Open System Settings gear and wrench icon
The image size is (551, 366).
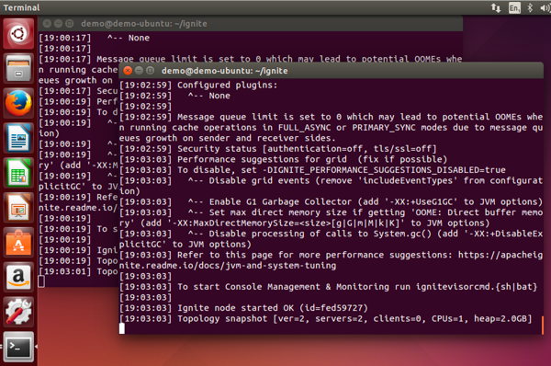click(x=18, y=312)
